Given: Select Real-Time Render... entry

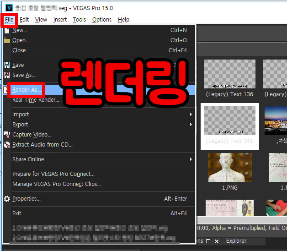Looking at the screenshot, I should (x=99, y=100).
